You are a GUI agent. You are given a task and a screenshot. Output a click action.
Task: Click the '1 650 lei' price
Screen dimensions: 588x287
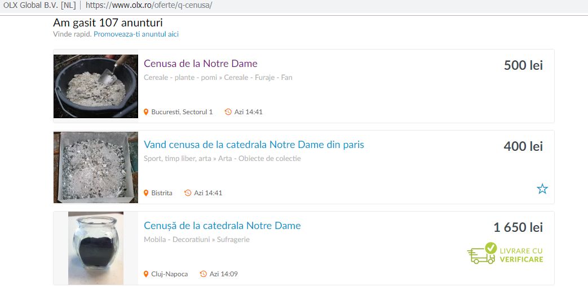point(518,227)
